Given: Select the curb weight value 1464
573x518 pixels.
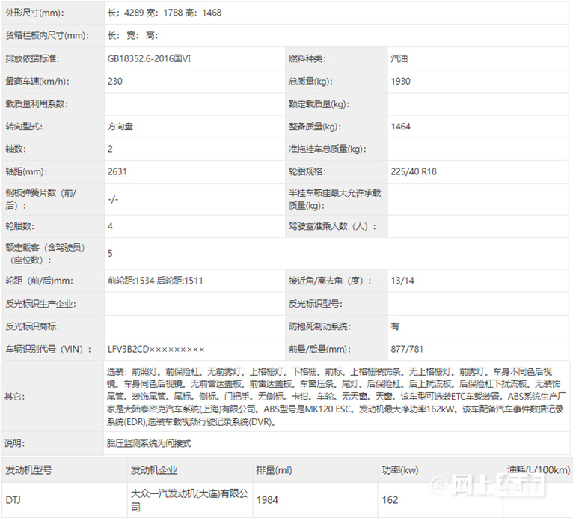Looking at the screenshot, I should point(400,127).
